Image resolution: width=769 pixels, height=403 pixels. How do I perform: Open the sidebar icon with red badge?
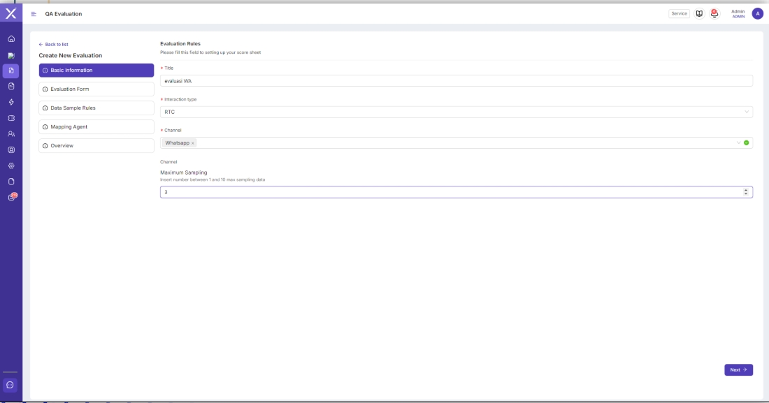click(x=11, y=198)
